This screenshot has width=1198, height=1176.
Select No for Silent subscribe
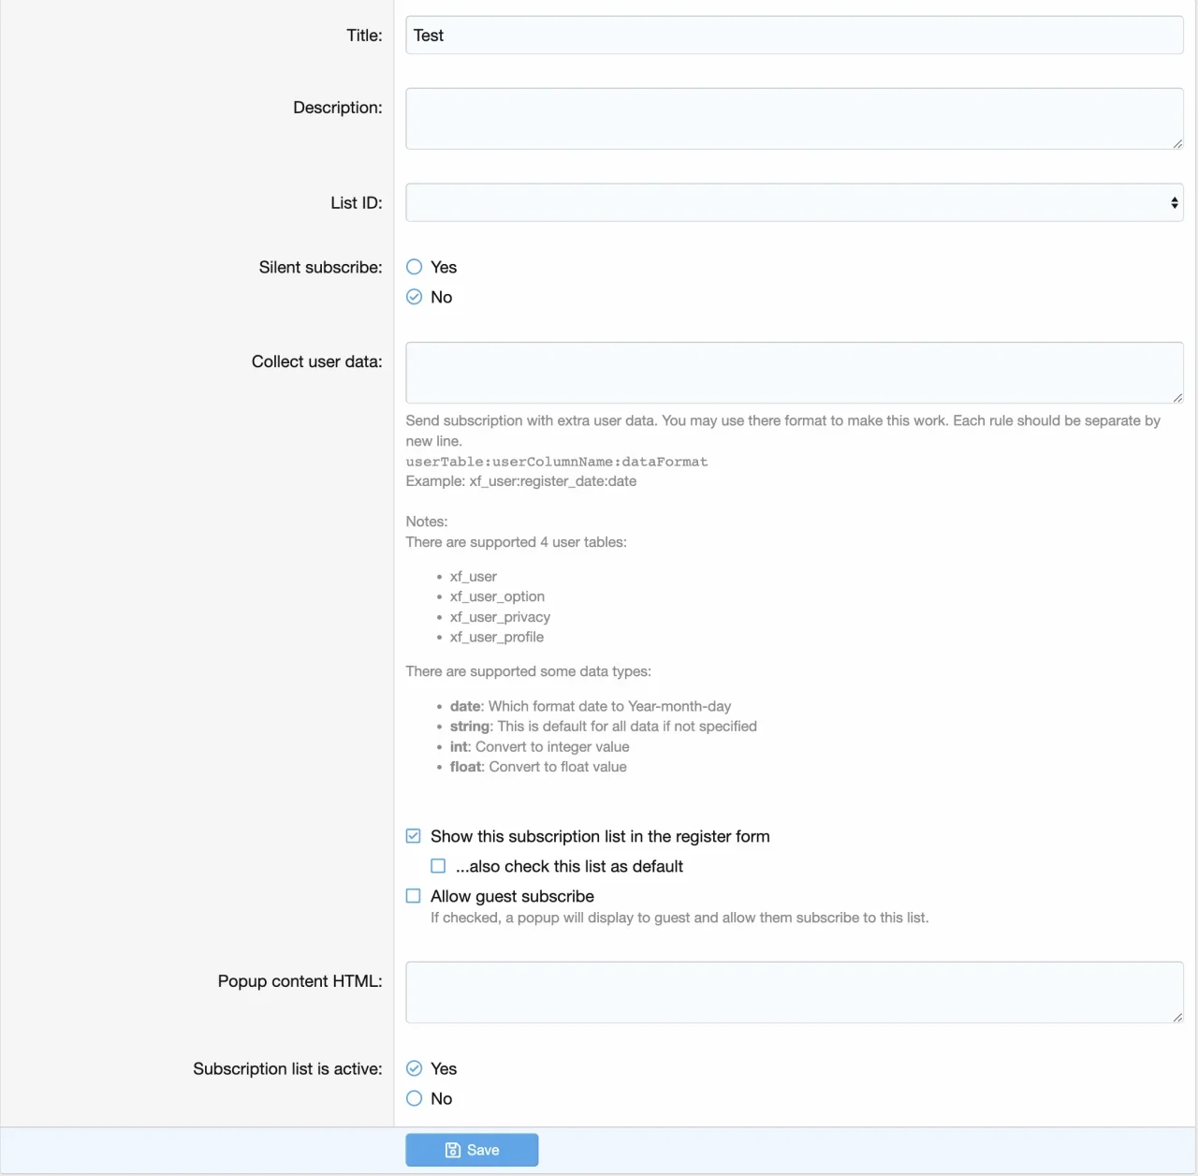[x=415, y=297]
